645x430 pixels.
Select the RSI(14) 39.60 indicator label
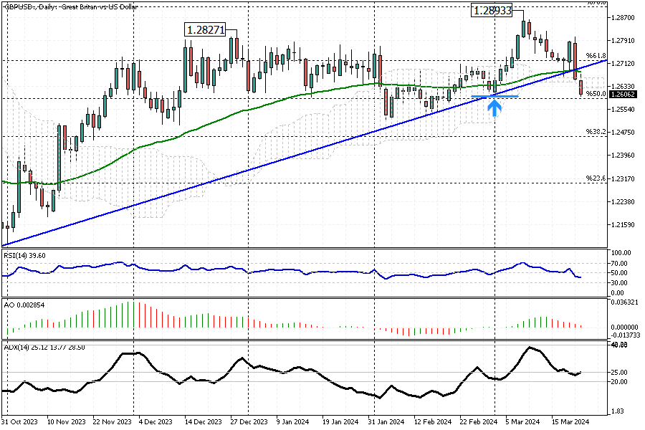24,254
